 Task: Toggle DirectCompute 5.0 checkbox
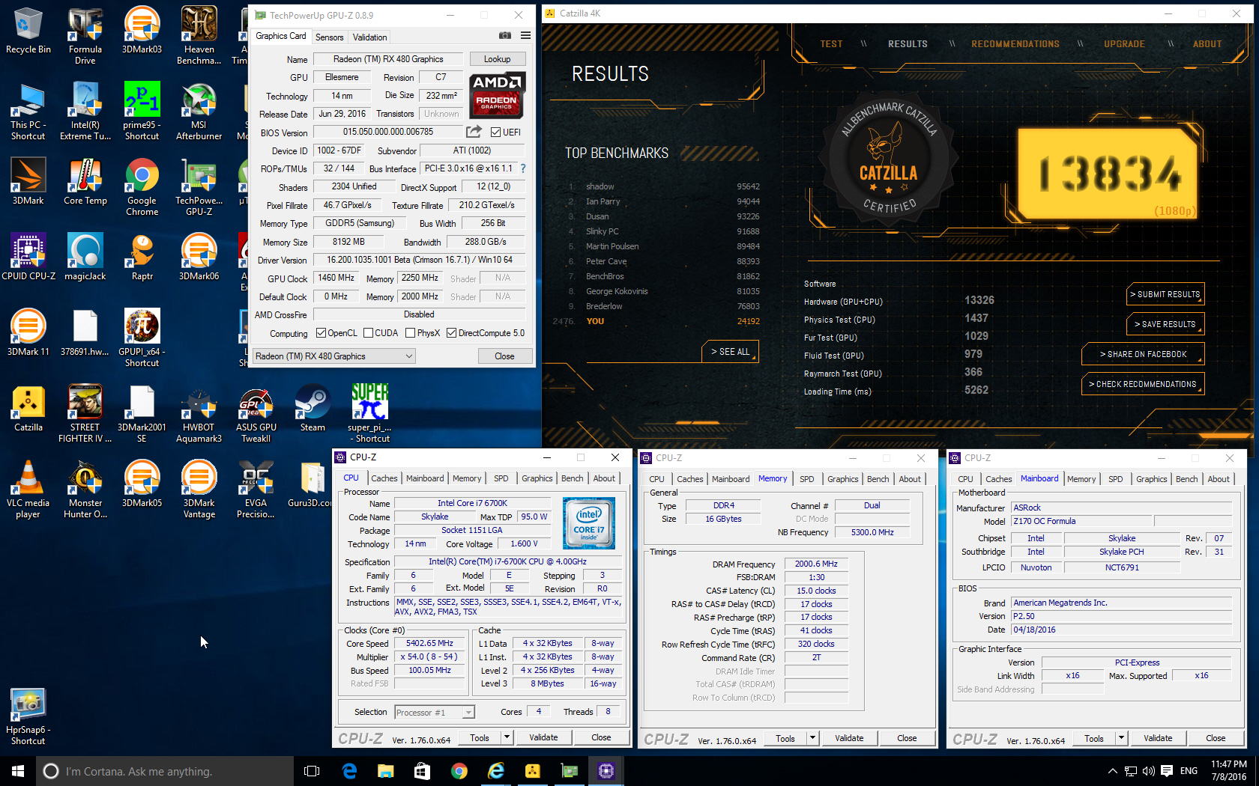click(452, 333)
